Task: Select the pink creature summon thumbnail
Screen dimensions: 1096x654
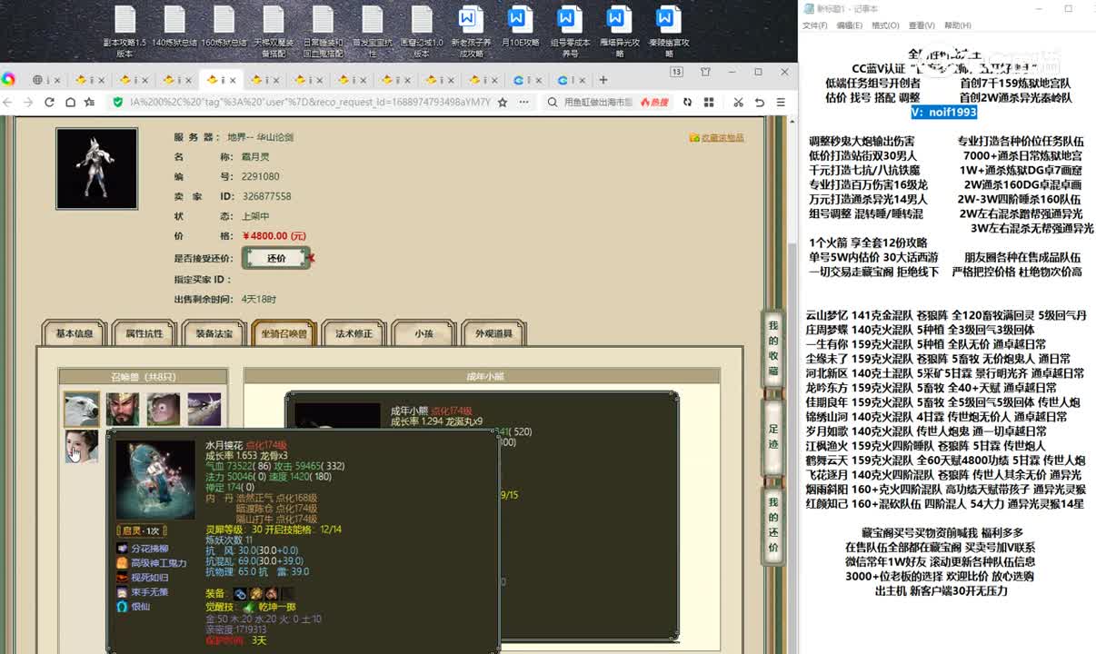Action: pos(164,409)
